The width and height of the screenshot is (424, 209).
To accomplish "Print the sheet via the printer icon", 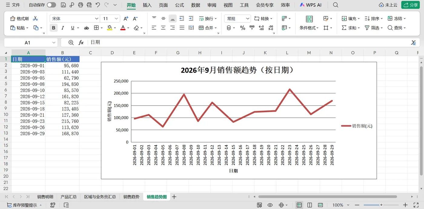I will pyautogui.click(x=81, y=5).
